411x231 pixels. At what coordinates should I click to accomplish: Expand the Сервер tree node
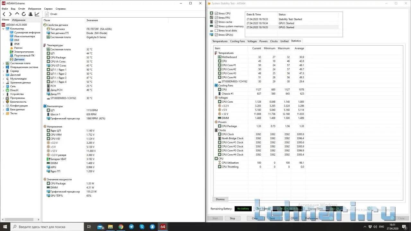coord(4,71)
